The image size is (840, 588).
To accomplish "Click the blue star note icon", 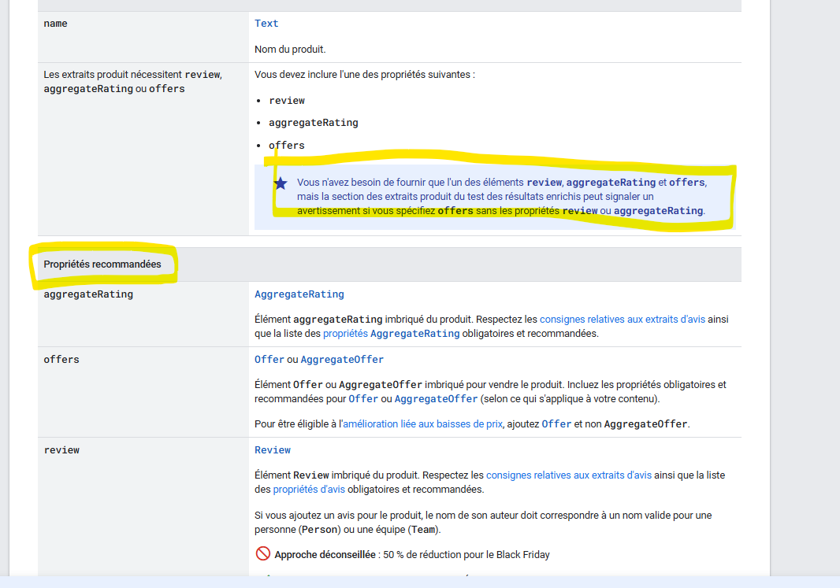I will (281, 184).
